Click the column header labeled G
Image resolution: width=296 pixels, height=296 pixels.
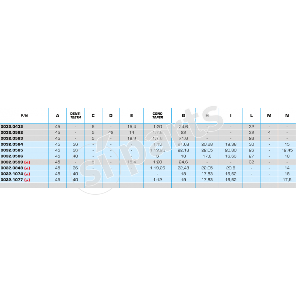(x=183, y=115)
